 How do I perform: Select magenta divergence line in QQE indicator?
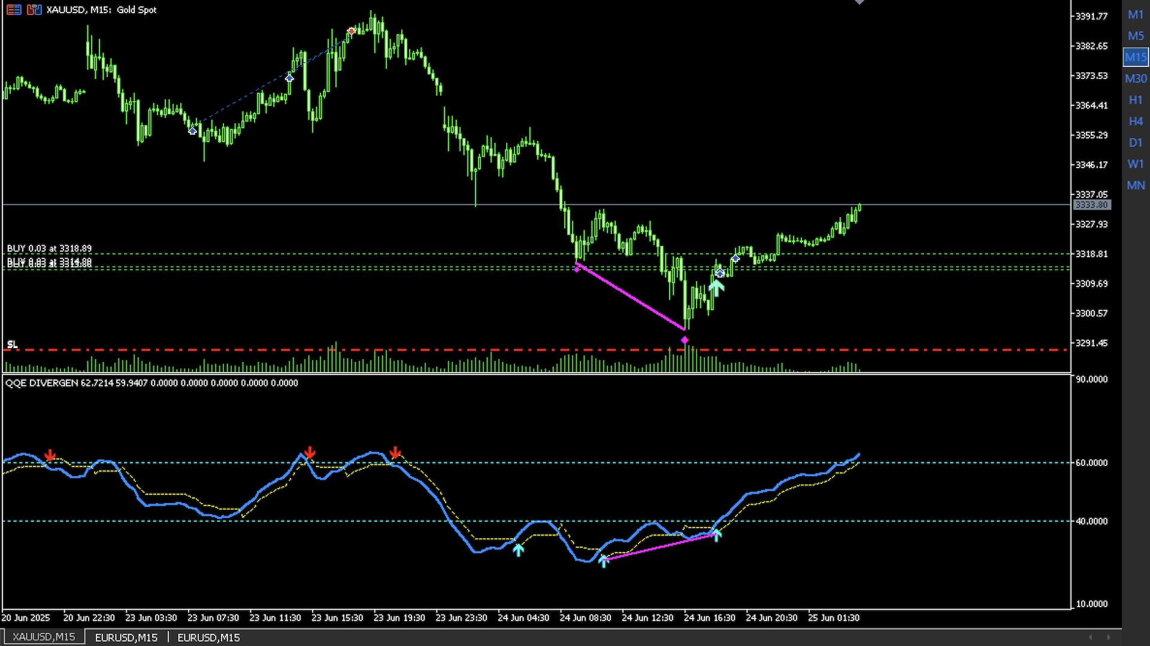(x=660, y=547)
